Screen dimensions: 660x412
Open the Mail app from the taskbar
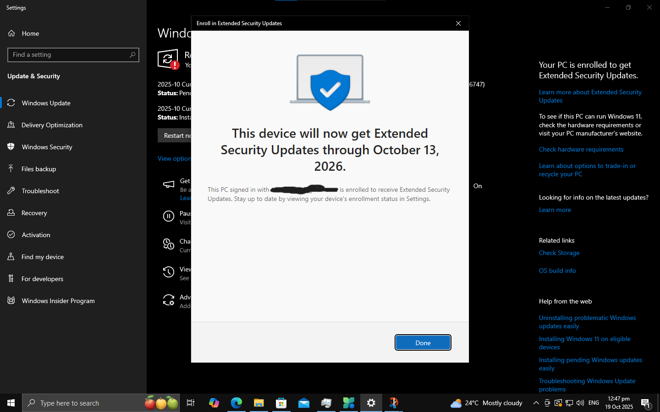click(304, 403)
